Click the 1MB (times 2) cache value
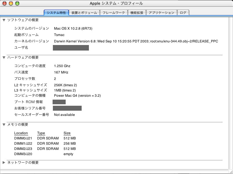The image size is (233, 174). pos(65,90)
